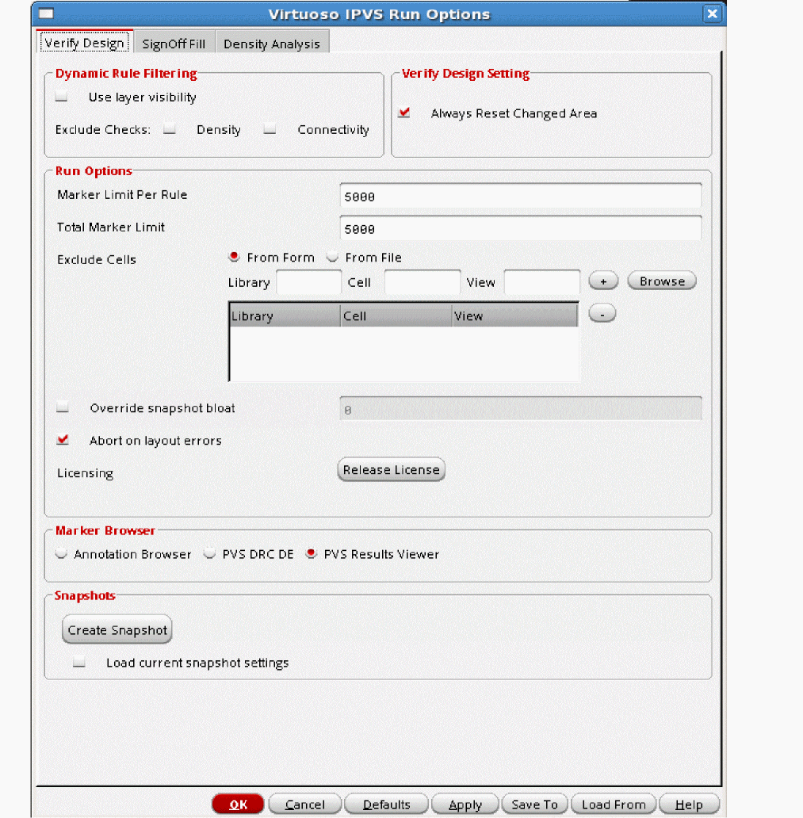803x818 pixels.
Task: Choose Annotation Browser as marker browser
Action: 61,554
